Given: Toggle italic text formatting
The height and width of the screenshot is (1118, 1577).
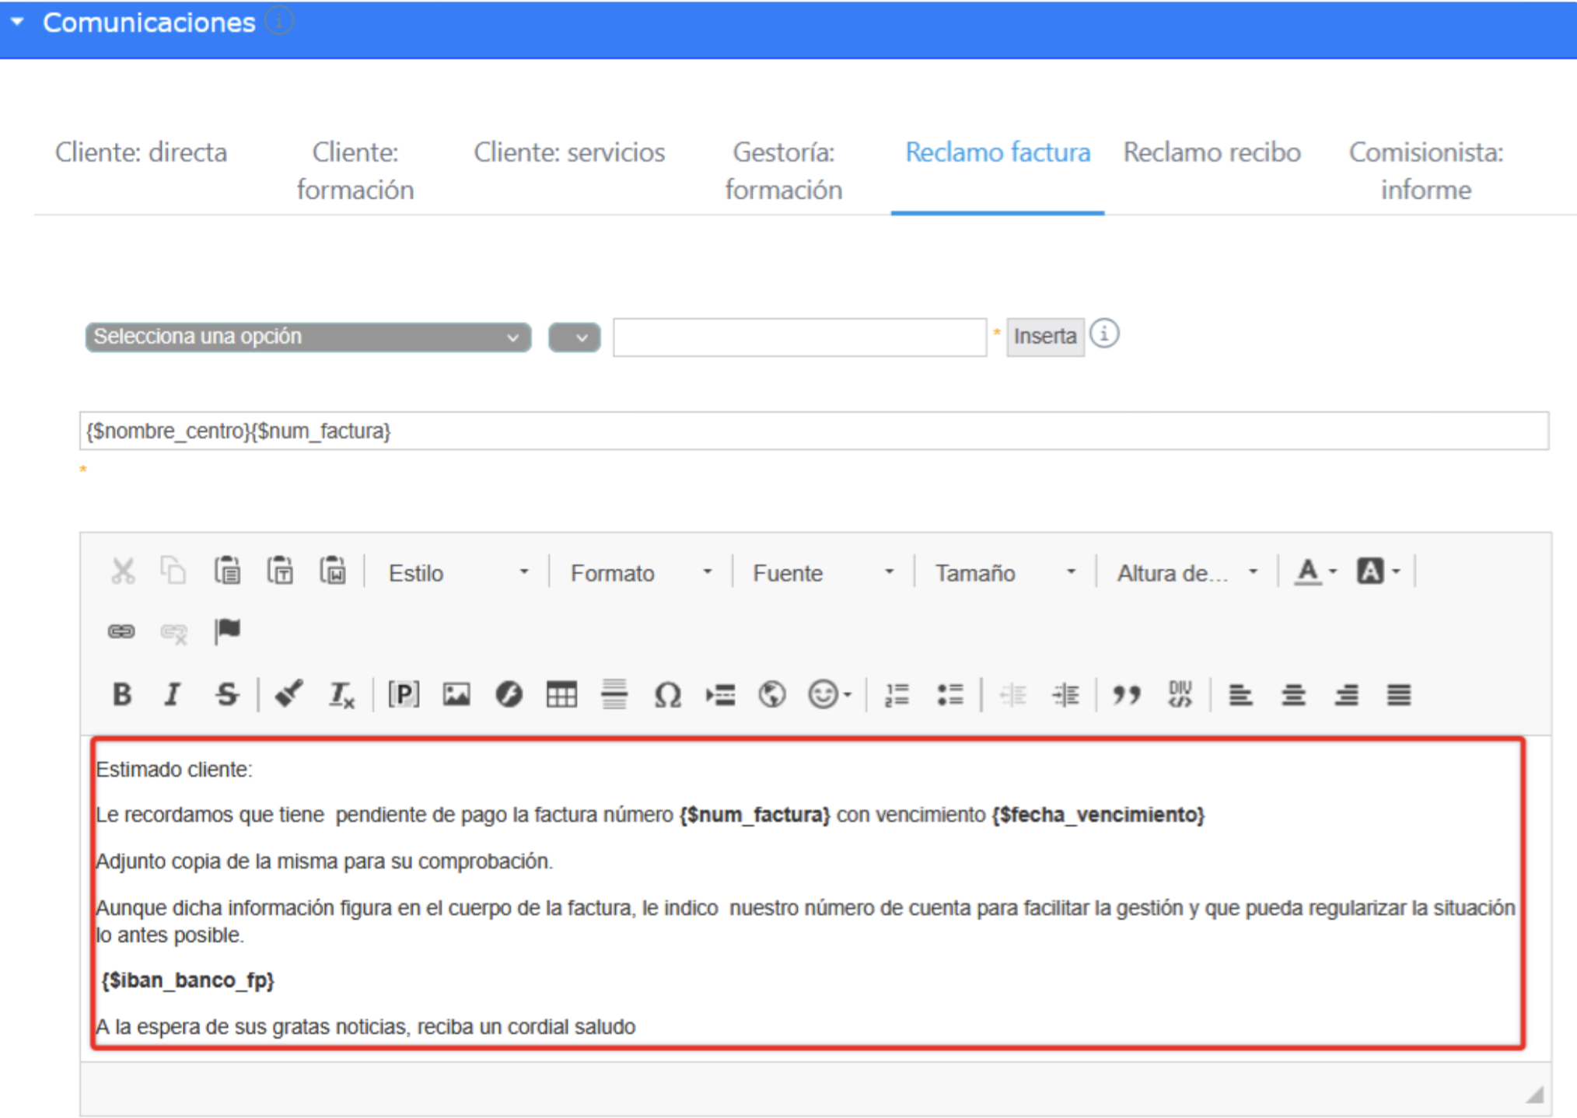Looking at the screenshot, I should coord(173,694).
